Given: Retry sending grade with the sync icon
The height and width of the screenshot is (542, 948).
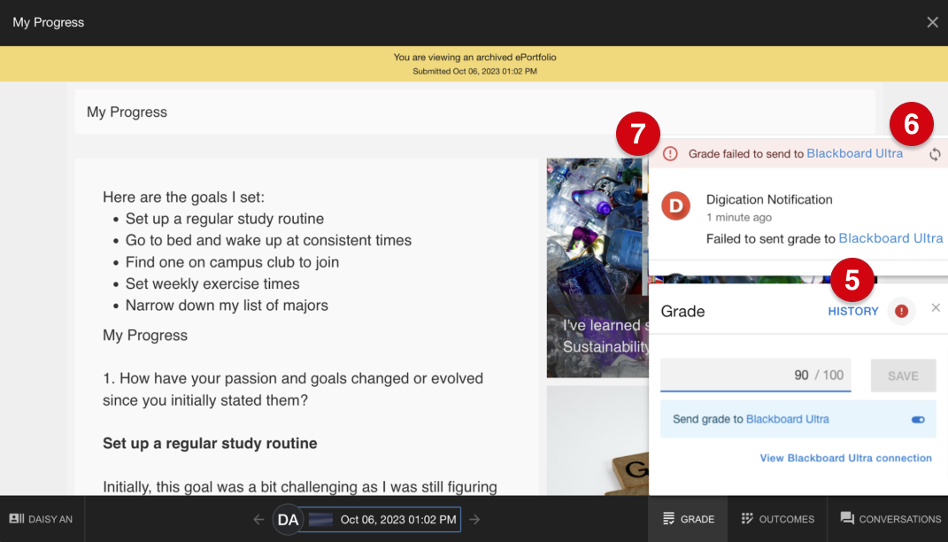Looking at the screenshot, I should [x=935, y=154].
